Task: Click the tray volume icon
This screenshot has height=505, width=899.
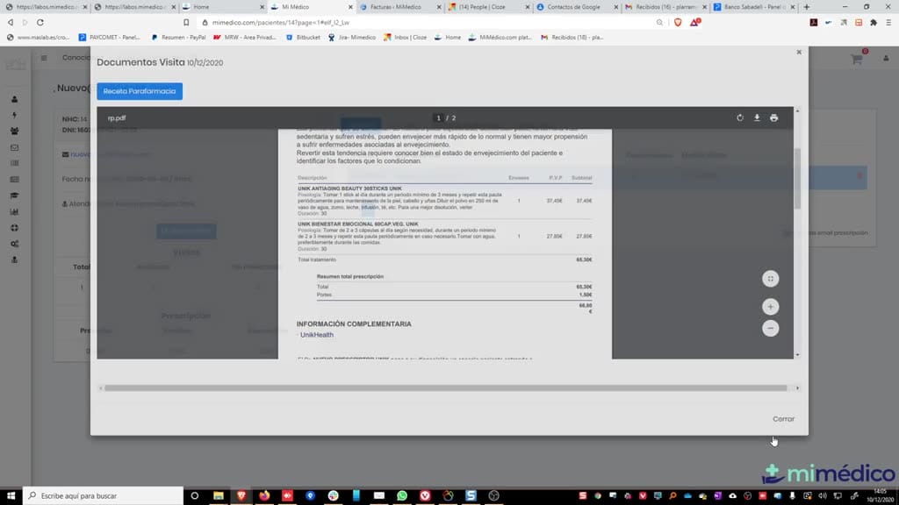Action: pos(823,496)
